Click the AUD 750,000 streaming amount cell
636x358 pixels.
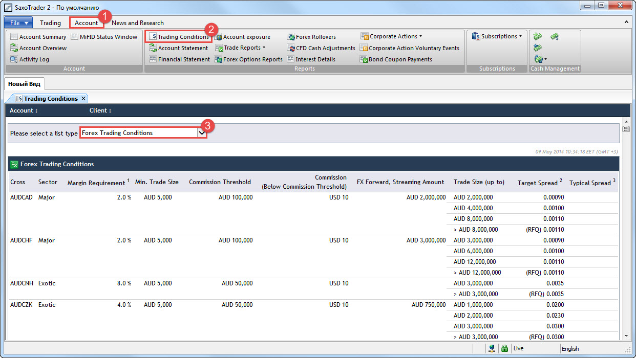click(x=429, y=305)
